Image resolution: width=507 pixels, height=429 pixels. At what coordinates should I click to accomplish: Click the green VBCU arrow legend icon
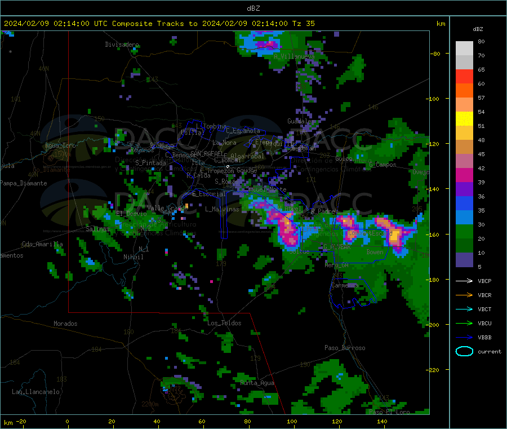coord(464,323)
